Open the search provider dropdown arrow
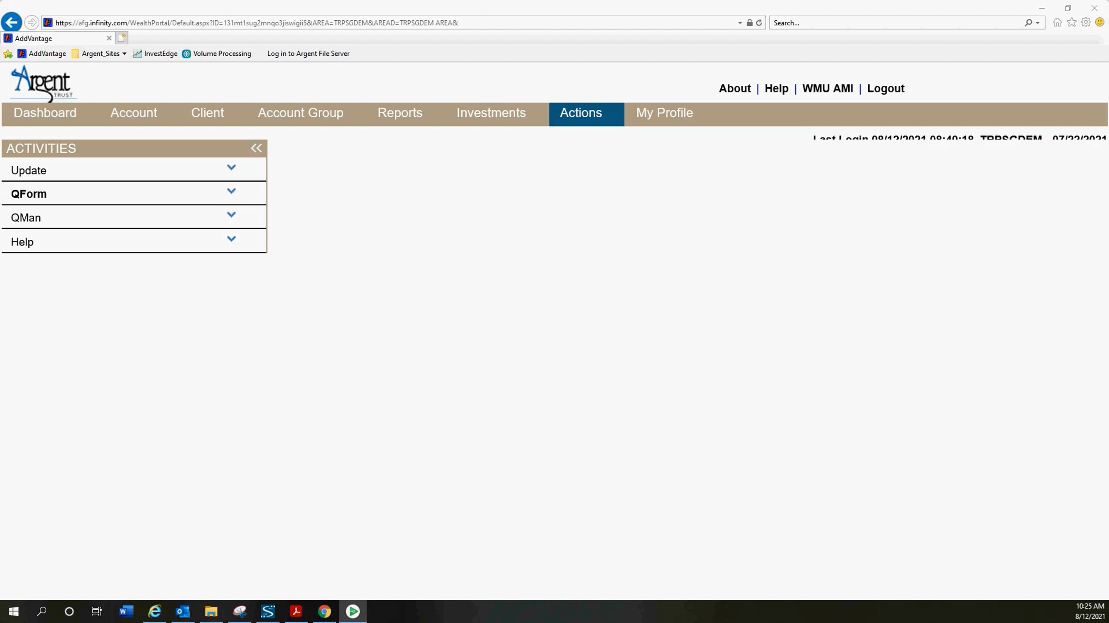 [x=1038, y=23]
